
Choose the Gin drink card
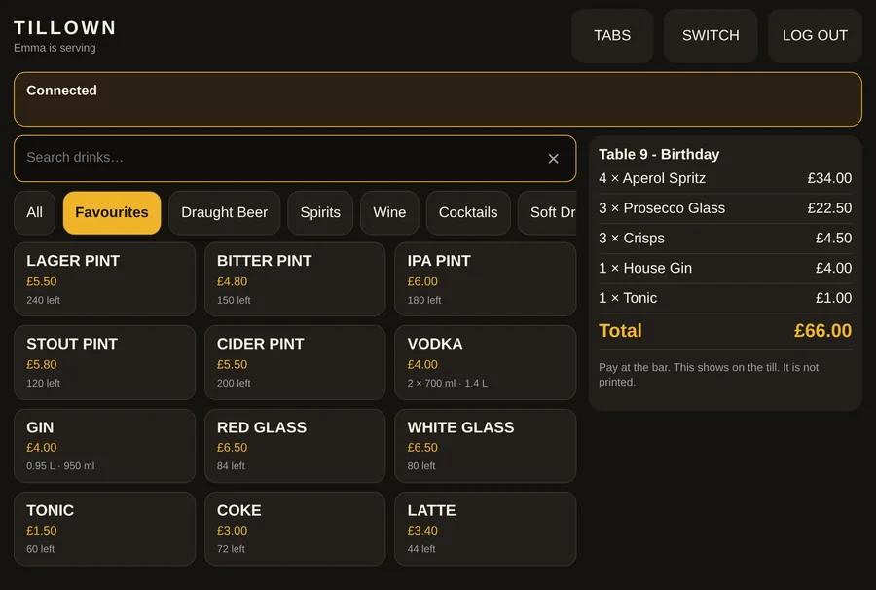104,446
